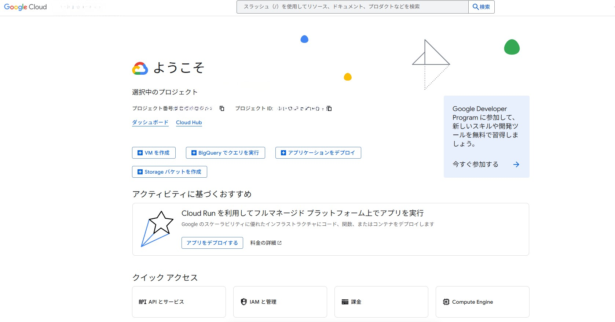The image size is (615, 322).
Task: Click the colorful cloud icon beside ようこそ
Action: tap(140, 69)
